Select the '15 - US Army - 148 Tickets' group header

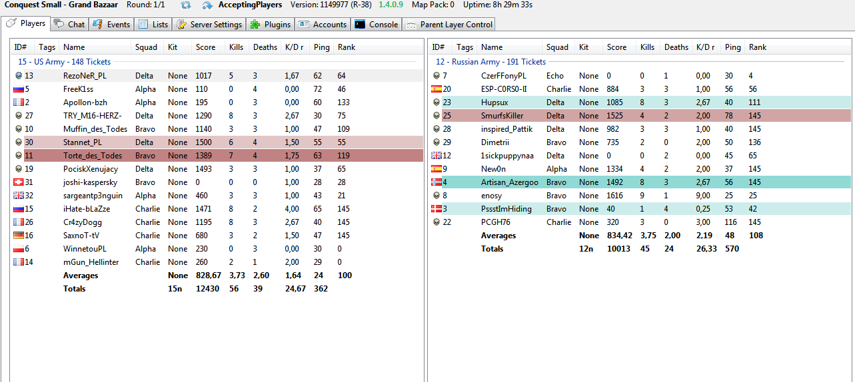coord(64,62)
